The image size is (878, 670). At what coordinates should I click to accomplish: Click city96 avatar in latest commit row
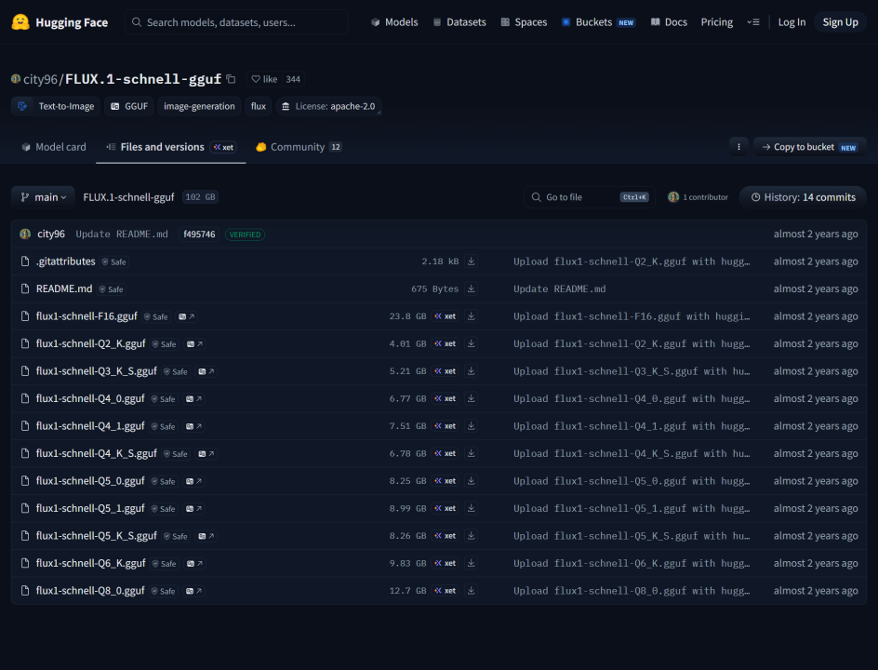(25, 234)
